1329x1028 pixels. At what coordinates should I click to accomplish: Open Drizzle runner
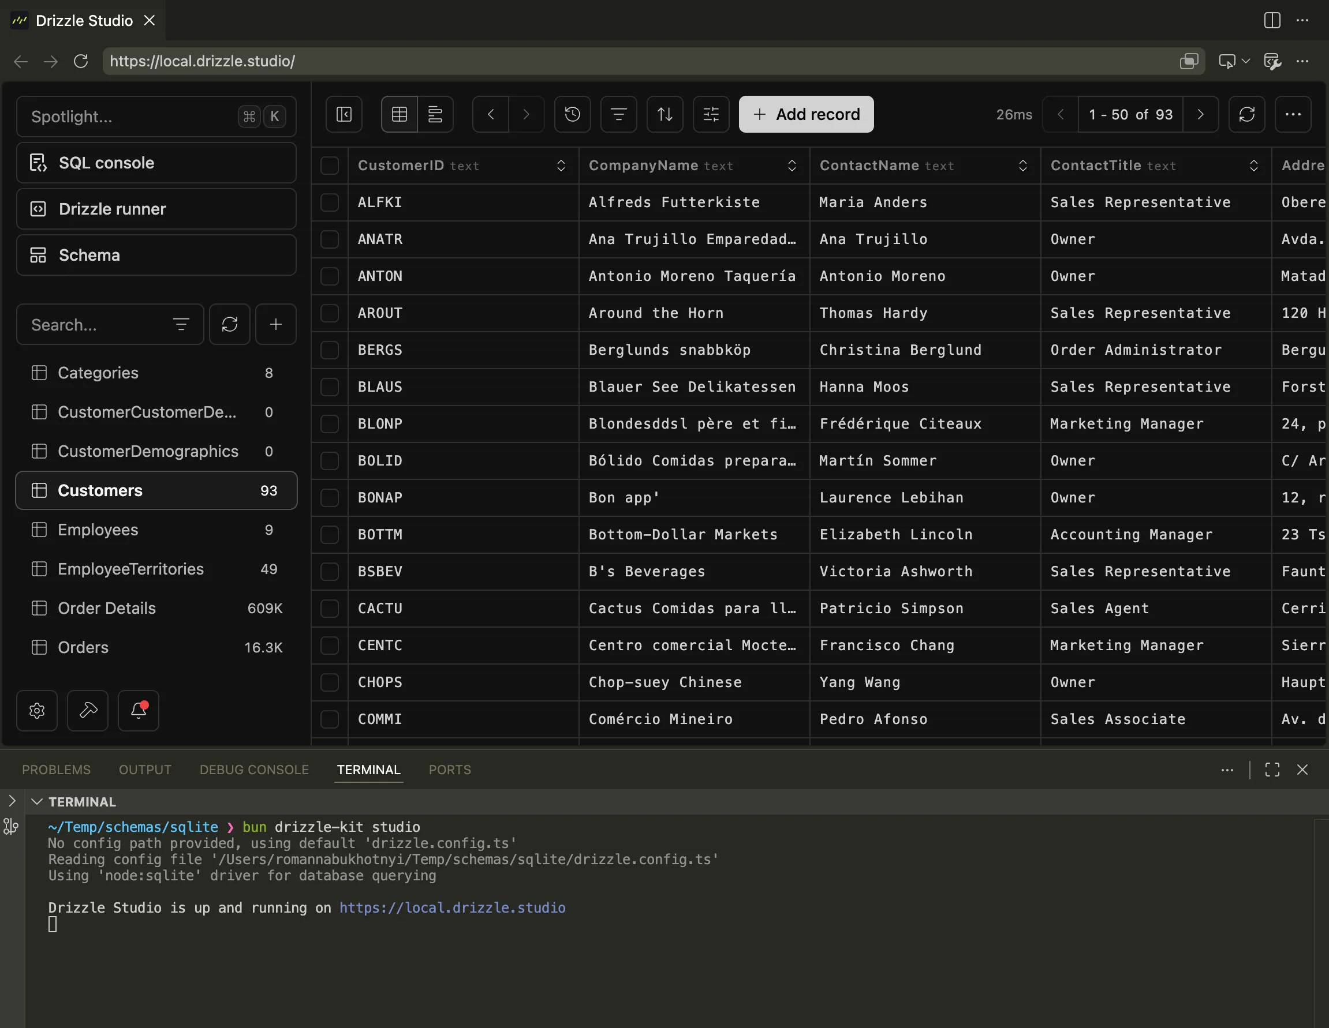coord(156,209)
